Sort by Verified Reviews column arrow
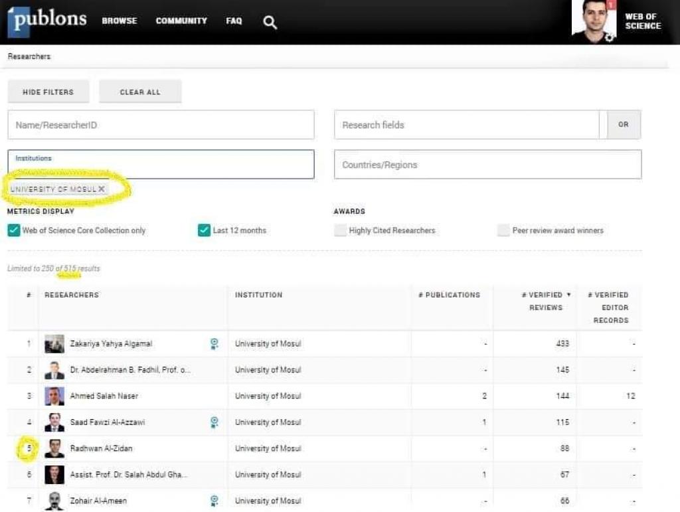The width and height of the screenshot is (680, 512). 568,295
